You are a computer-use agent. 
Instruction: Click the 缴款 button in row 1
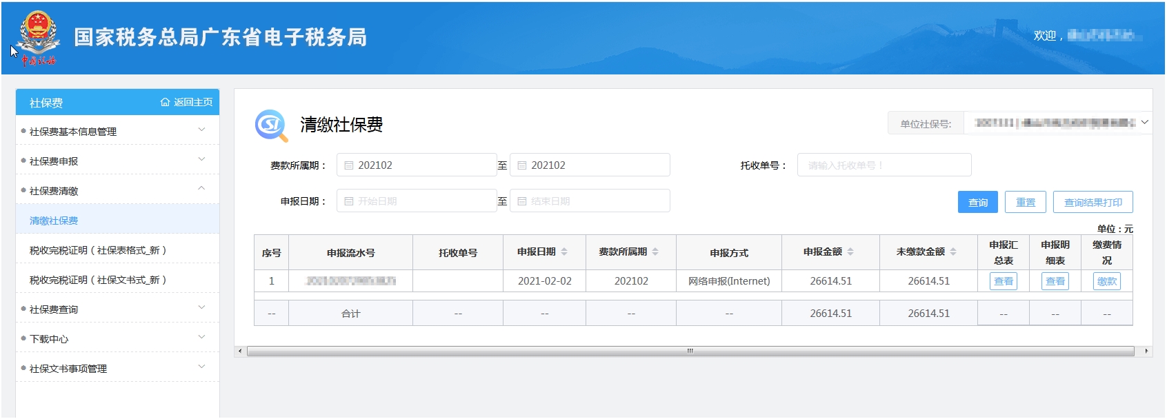pyautogui.click(x=1106, y=281)
